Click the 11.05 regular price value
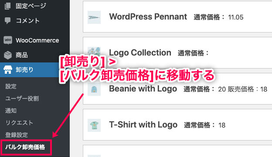Image resolution: width=272 pixels, height=157 pixels. click(236, 17)
